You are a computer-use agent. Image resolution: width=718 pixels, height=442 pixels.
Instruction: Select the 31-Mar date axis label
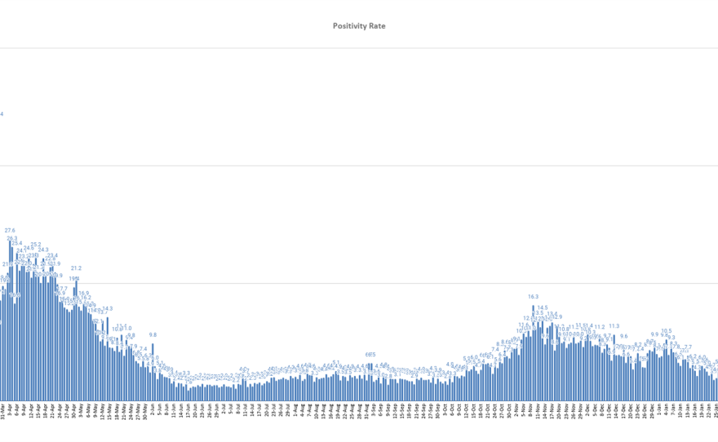point(2,412)
